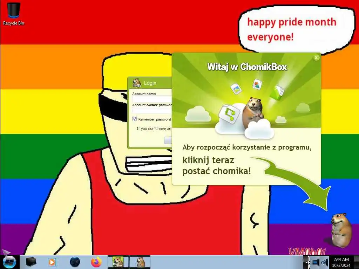The height and width of the screenshot is (269, 359).
Task: Click the Login window title text
Action: coord(150,83)
